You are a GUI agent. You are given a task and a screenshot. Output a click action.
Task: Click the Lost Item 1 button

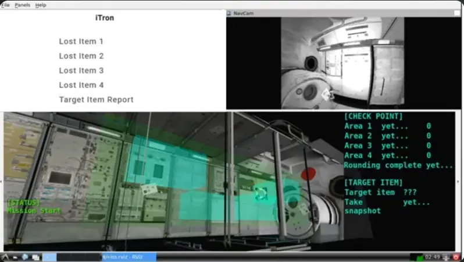[81, 41]
